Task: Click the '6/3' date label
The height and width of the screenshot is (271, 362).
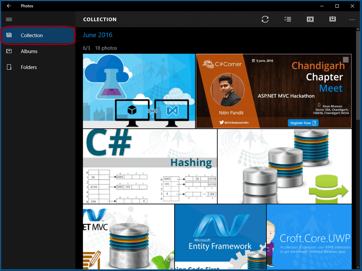Action: [x=86, y=48]
